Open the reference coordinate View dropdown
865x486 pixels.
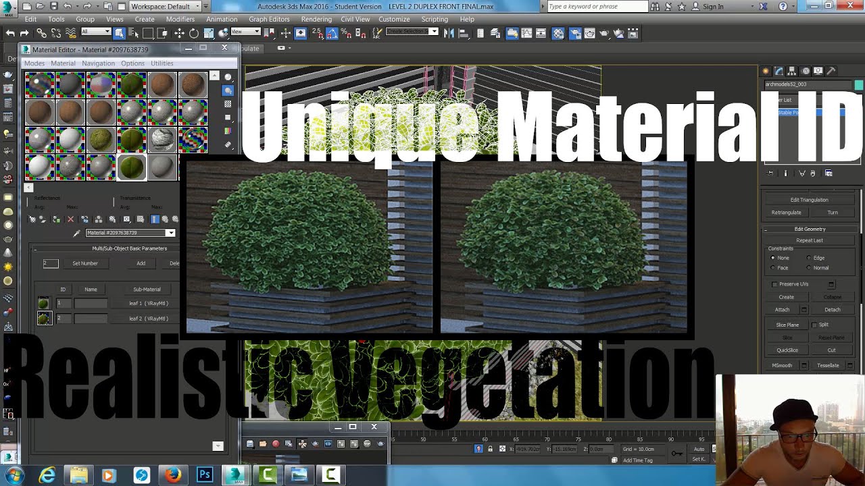245,32
